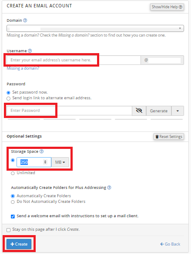
Task: Select Send login link to alternate email
Action: (x=8, y=98)
